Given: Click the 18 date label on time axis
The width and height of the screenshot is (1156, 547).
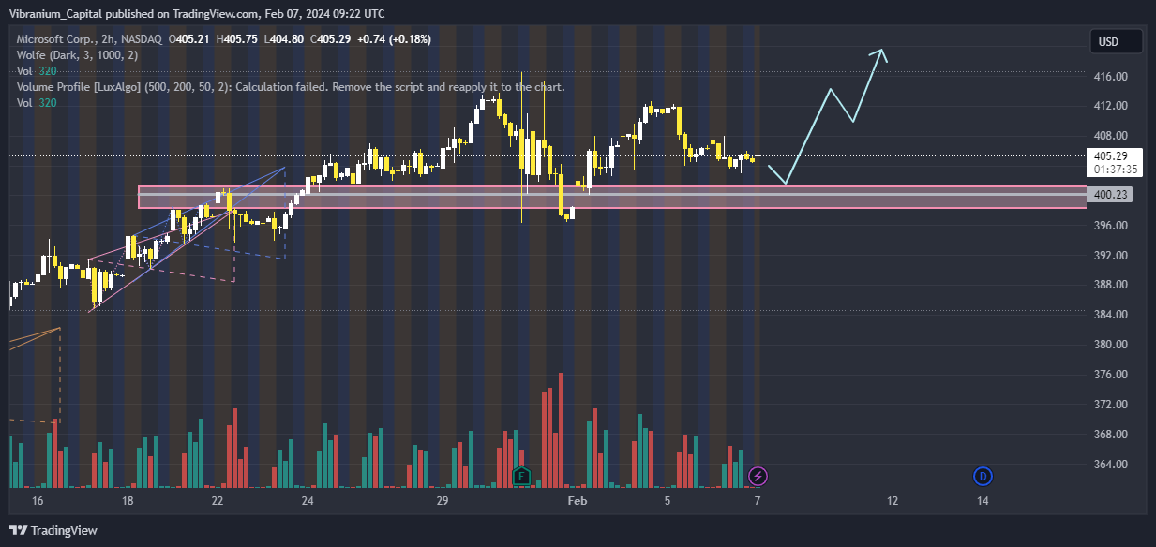Looking at the screenshot, I should pyautogui.click(x=128, y=501).
